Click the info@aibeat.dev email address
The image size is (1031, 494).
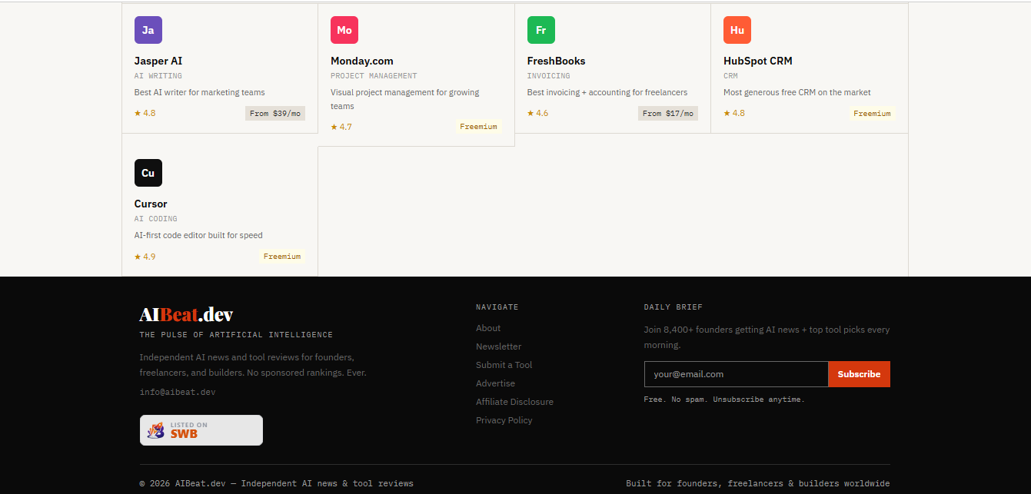[178, 392]
